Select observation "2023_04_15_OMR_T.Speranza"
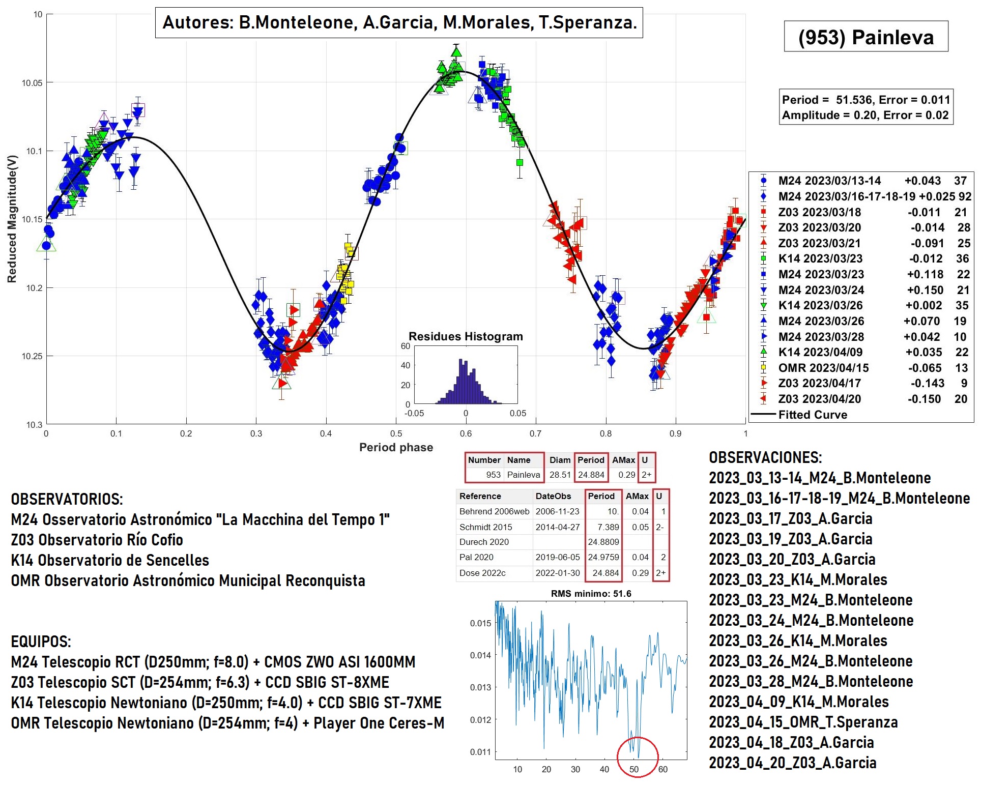The height and width of the screenshot is (785, 981). point(803,722)
